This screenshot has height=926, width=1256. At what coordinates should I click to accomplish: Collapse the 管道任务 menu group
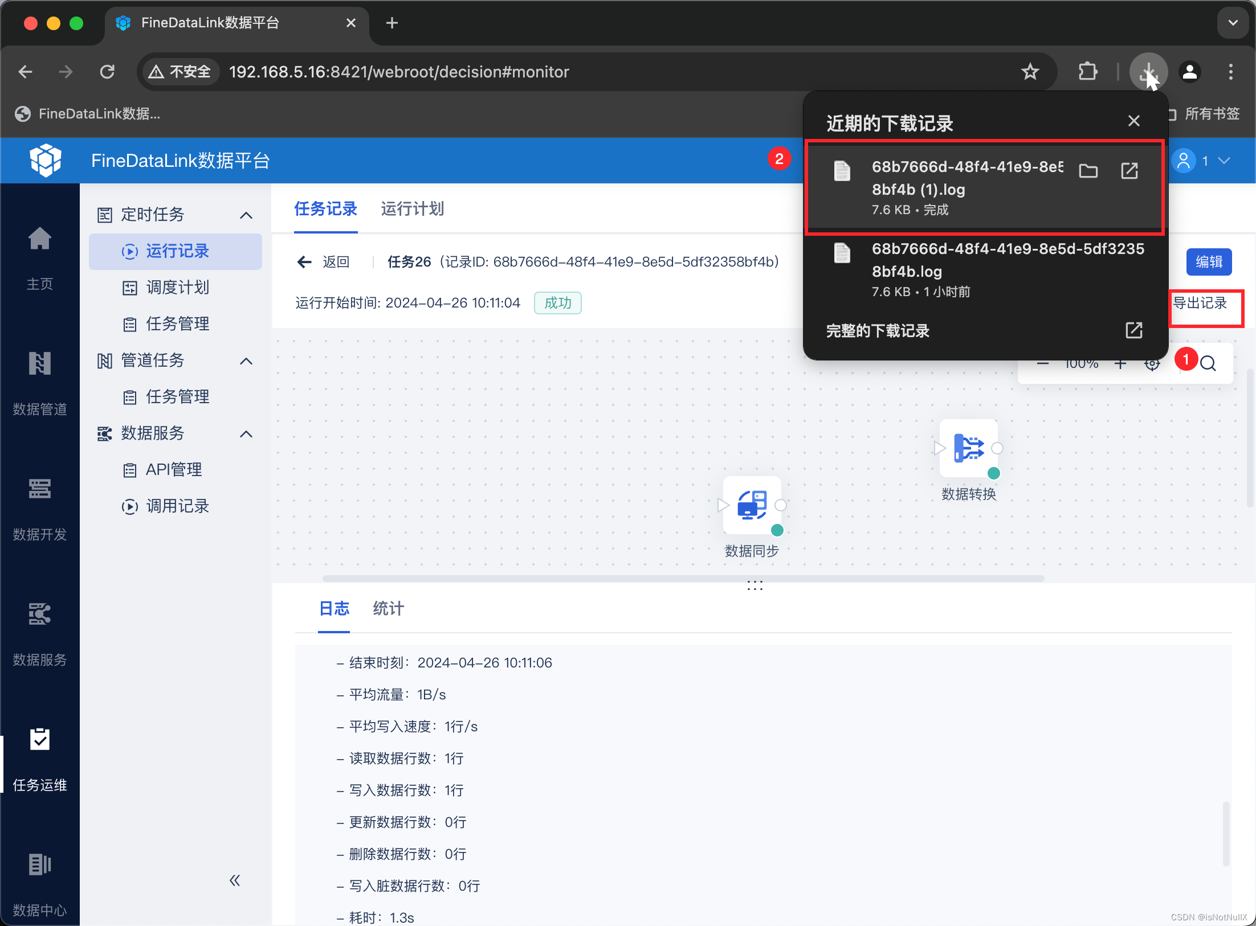pyautogui.click(x=246, y=360)
